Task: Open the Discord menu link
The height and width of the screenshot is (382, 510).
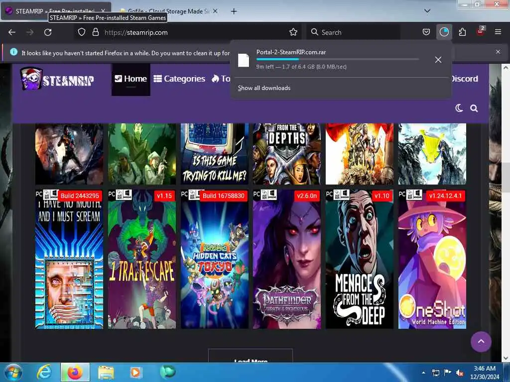Action: 465,79
